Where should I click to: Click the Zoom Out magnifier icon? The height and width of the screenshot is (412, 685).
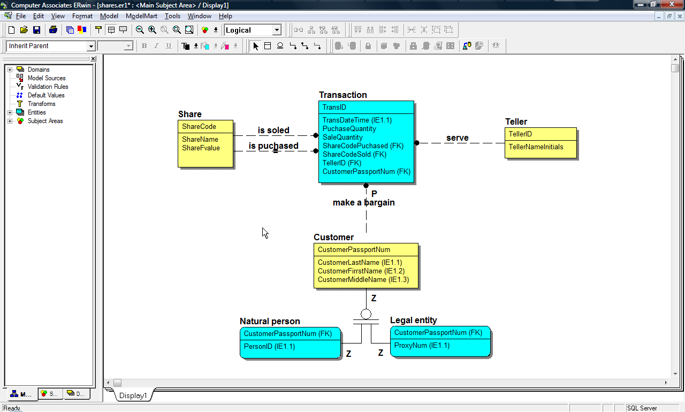pyautogui.click(x=140, y=30)
